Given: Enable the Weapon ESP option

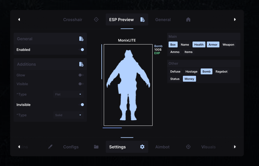Looking at the screenshot, I should click(228, 44).
